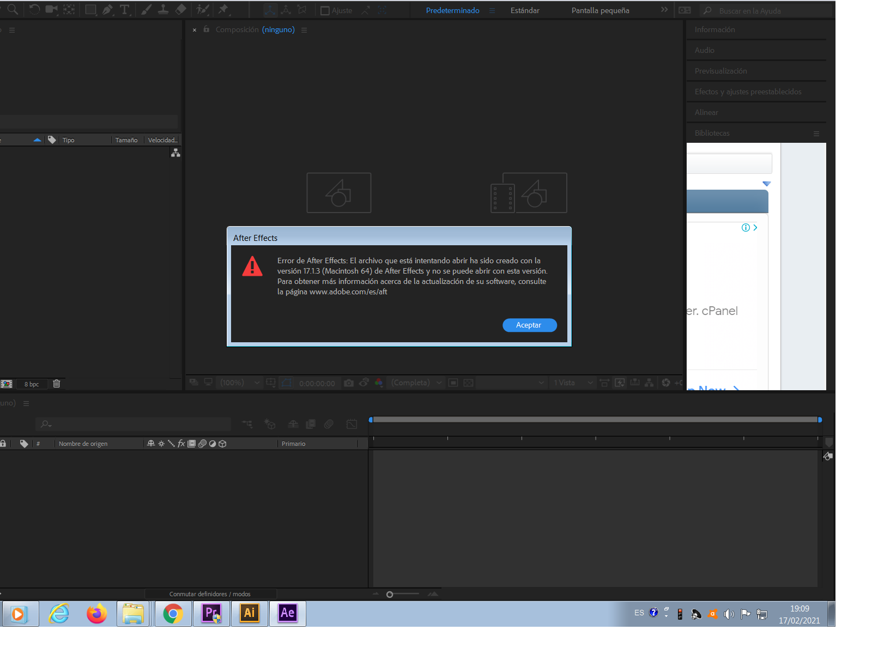Open project flowchart view icon
The width and height of the screenshot is (872, 654).
(175, 153)
